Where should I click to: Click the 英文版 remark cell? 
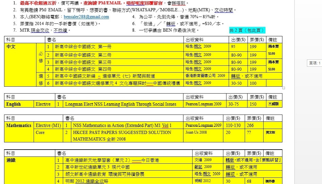click(x=270, y=132)
